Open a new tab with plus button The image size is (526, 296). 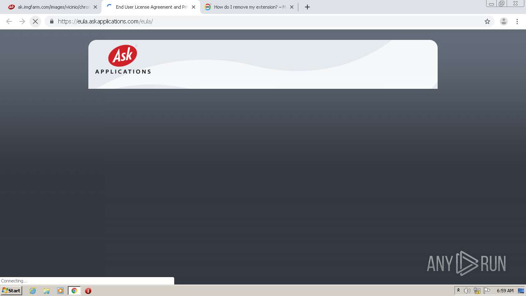point(307,7)
